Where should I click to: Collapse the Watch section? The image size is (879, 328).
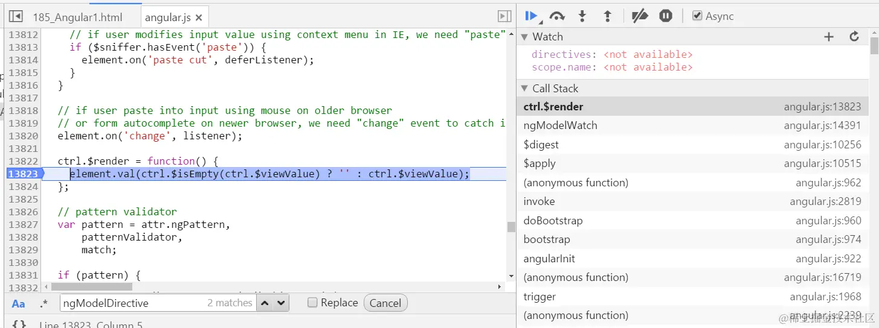525,37
